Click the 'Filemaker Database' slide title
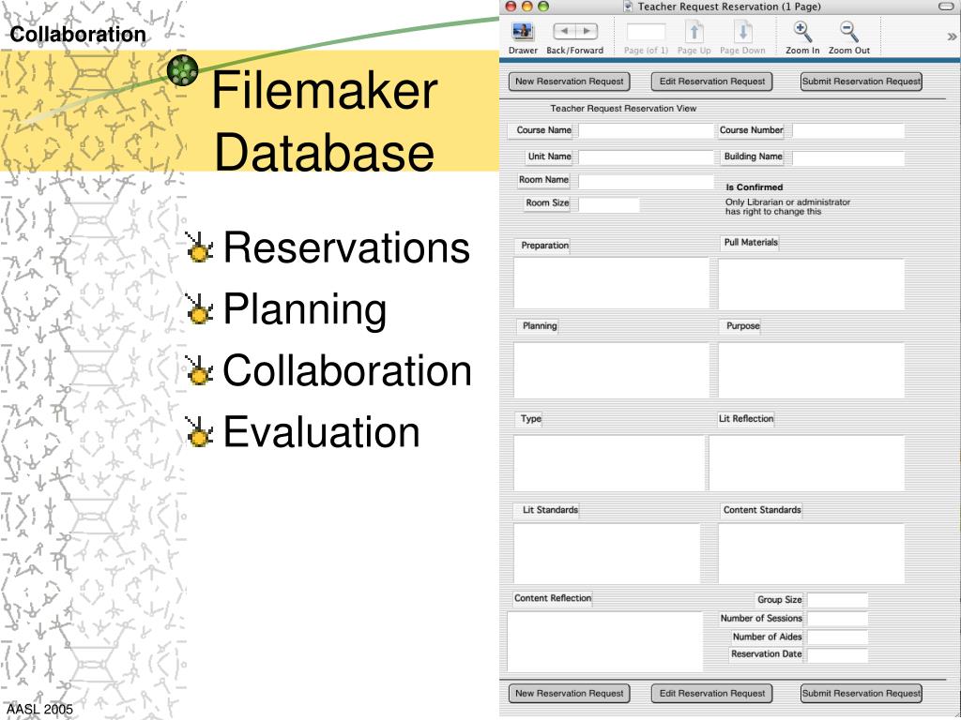Screen dimensions: 961x720 click(x=324, y=121)
